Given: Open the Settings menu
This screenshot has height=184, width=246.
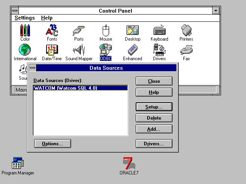Looking at the screenshot, I should pyautogui.click(x=25, y=18).
